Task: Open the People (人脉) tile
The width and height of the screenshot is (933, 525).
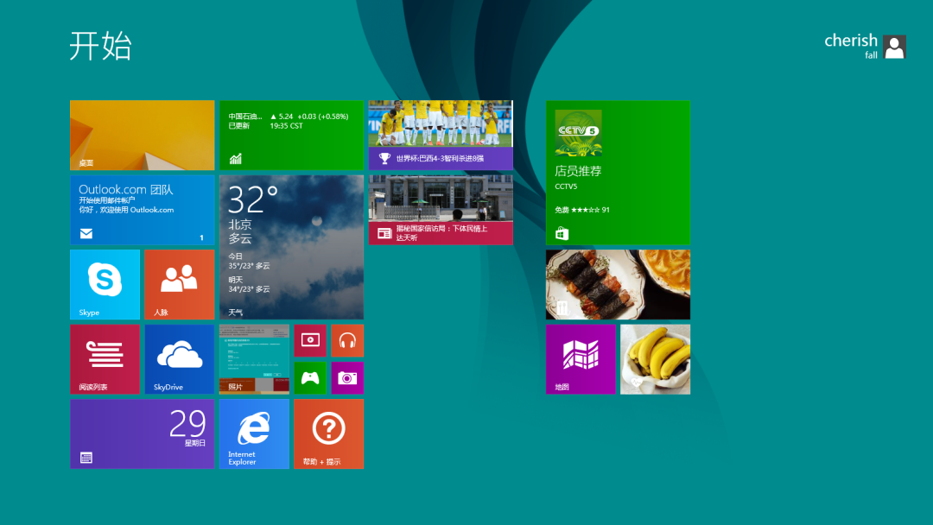Action: click(179, 284)
